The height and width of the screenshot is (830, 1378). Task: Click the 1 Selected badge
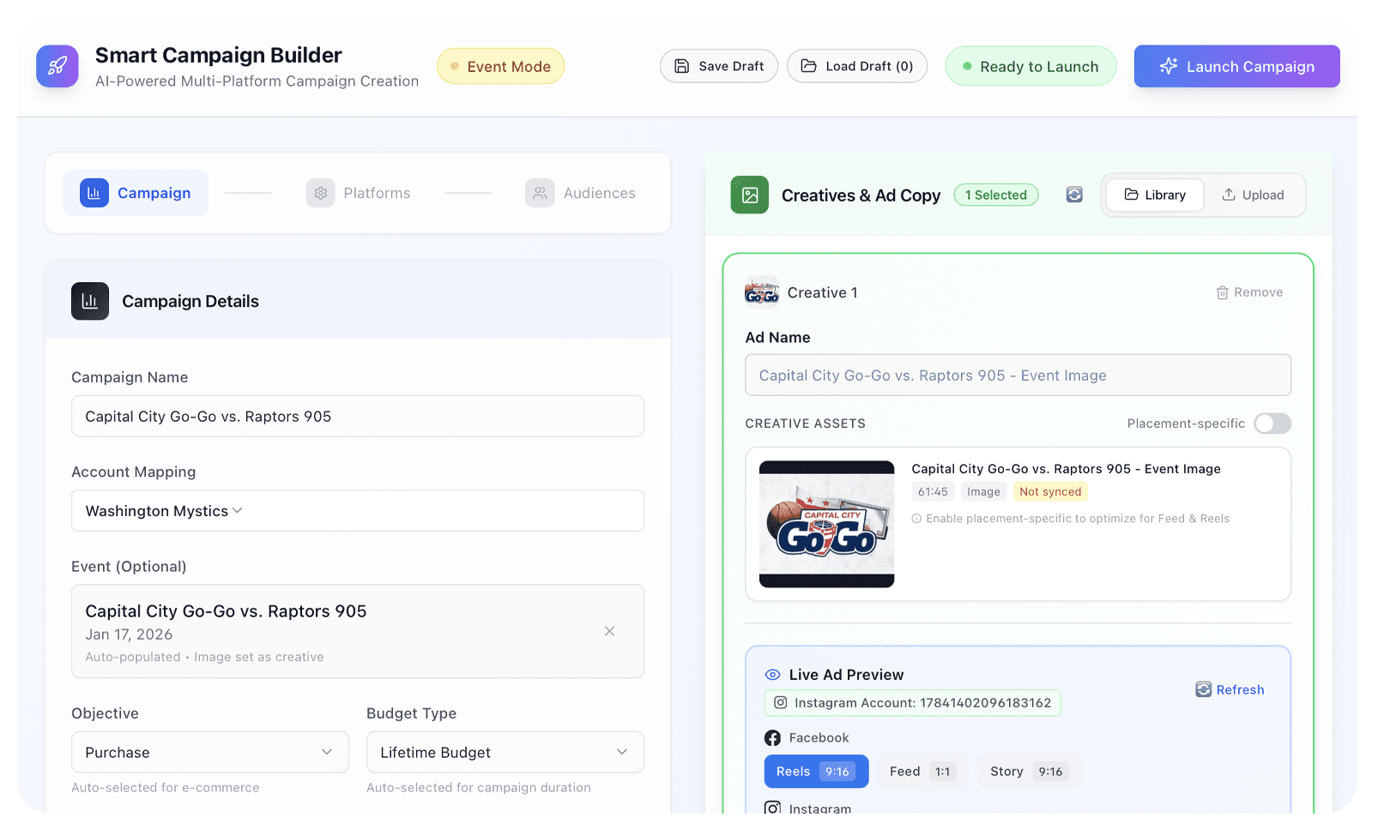point(996,195)
